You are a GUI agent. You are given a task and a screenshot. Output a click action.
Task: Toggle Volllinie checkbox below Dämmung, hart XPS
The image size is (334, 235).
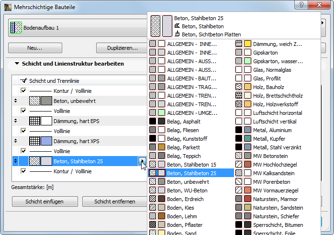coord(23,151)
